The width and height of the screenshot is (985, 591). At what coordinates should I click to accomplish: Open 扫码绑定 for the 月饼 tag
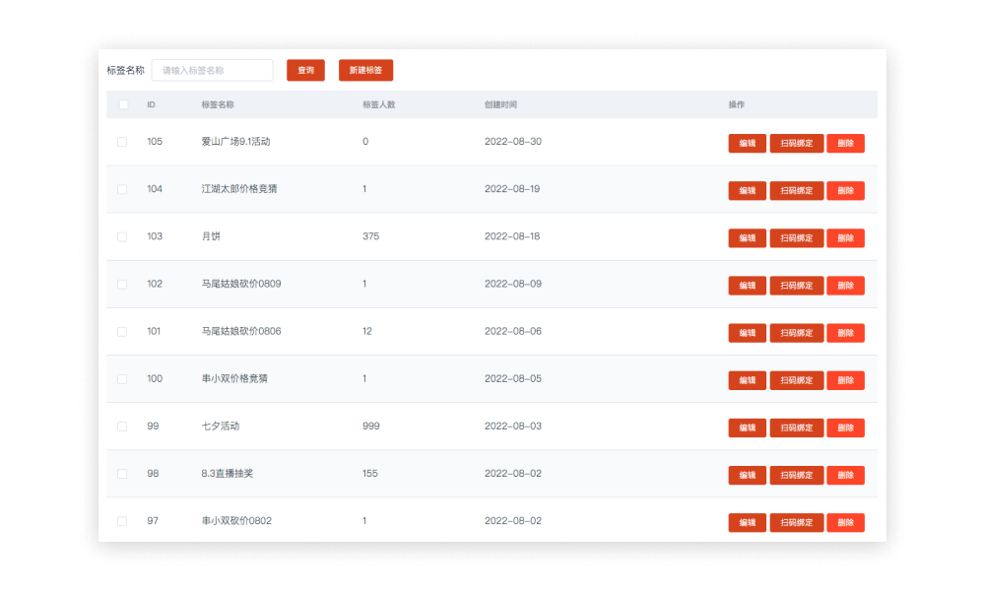pos(797,237)
